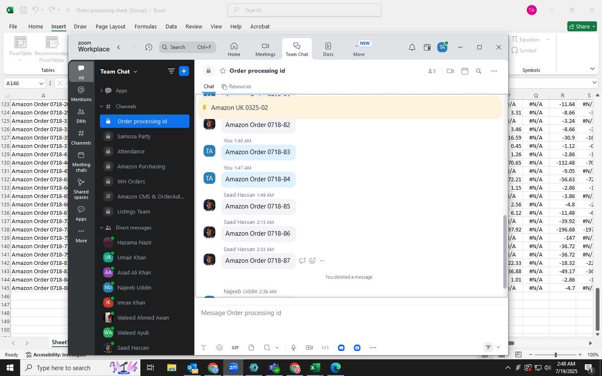Image resolution: width=602 pixels, height=376 pixels.
Task: Expand the Apps section in sidebar
Action: click(x=101, y=91)
